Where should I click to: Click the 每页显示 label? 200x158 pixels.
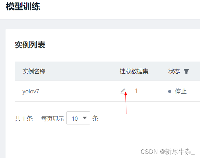tap(53, 119)
